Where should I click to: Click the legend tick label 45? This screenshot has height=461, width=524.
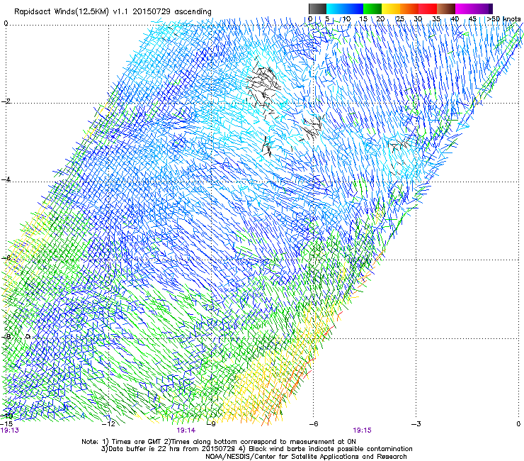pos(472,19)
